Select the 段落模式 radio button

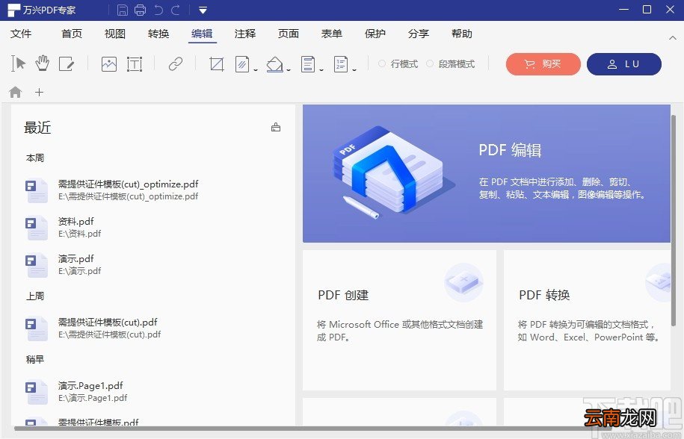click(430, 63)
